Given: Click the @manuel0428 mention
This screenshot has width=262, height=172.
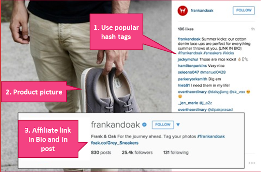Looking at the screenshot, I should [213, 72].
